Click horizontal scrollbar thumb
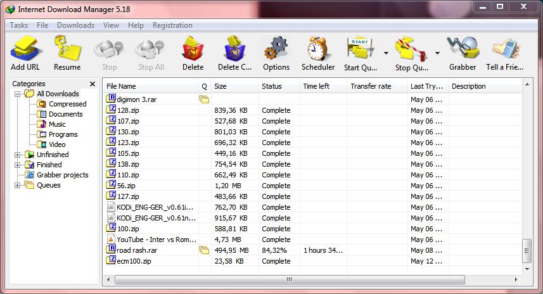The image size is (543, 294). tap(290, 279)
